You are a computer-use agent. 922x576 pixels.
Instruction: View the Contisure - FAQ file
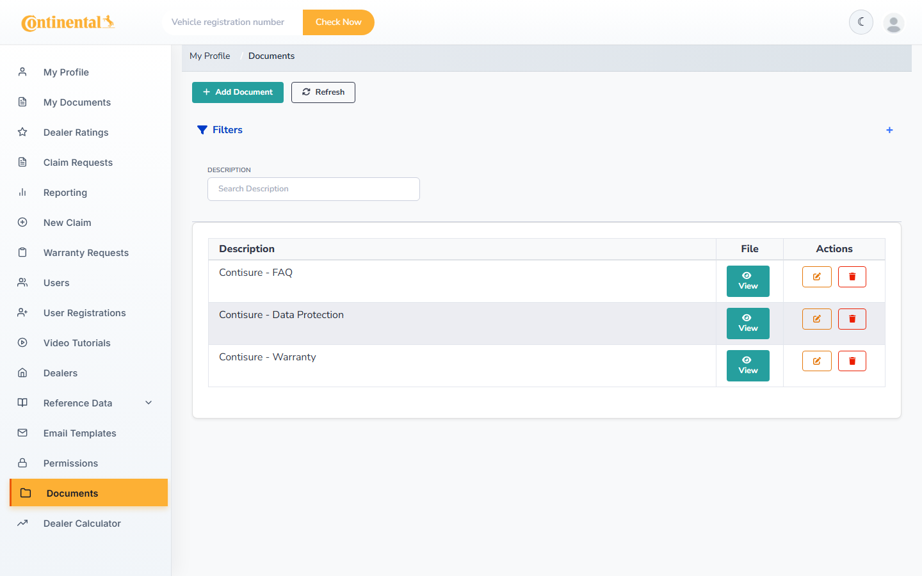click(x=748, y=281)
